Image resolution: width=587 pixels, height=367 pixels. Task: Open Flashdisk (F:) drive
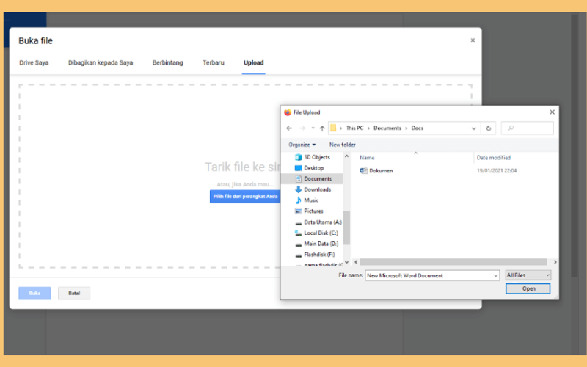tap(319, 255)
